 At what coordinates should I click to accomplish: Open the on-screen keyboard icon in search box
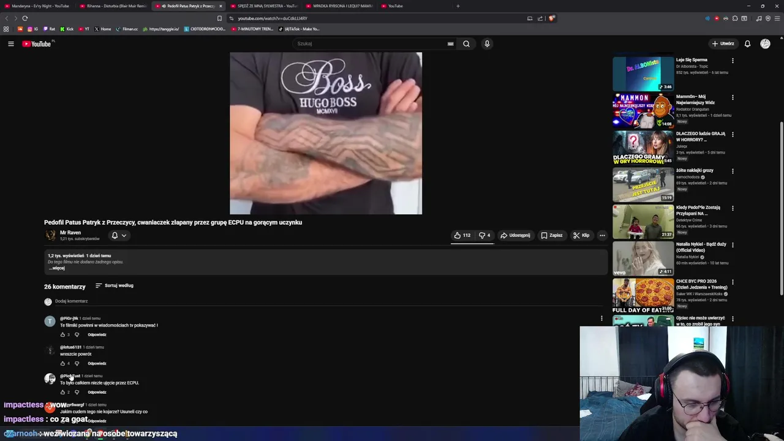pos(450,43)
